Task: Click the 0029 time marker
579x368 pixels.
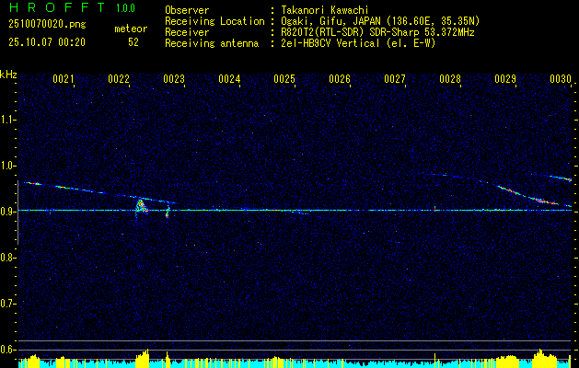Action: [505, 79]
